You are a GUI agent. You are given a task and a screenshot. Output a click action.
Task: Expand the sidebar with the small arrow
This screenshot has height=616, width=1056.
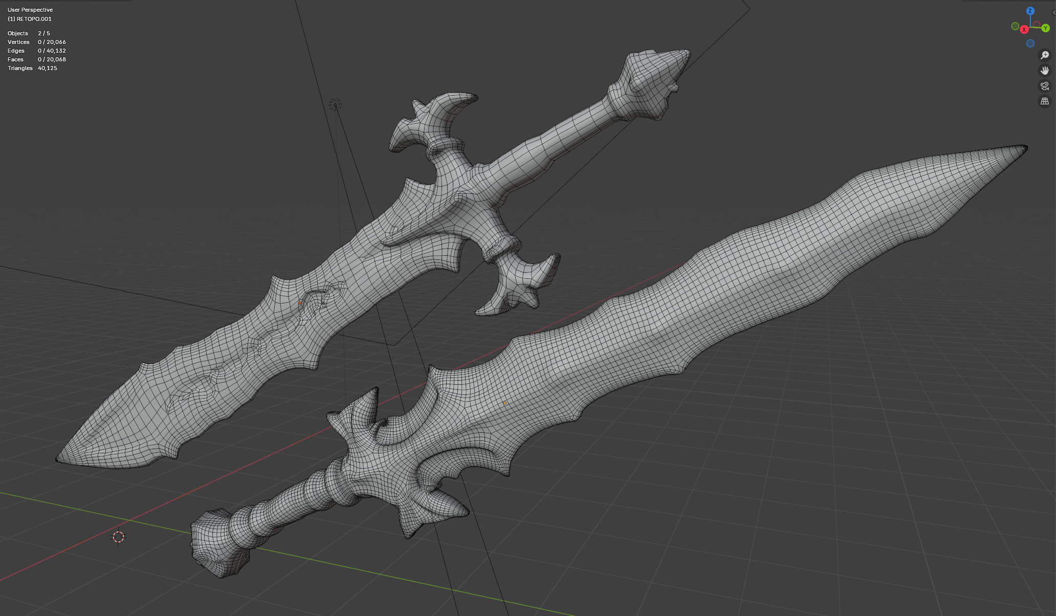1053,13
